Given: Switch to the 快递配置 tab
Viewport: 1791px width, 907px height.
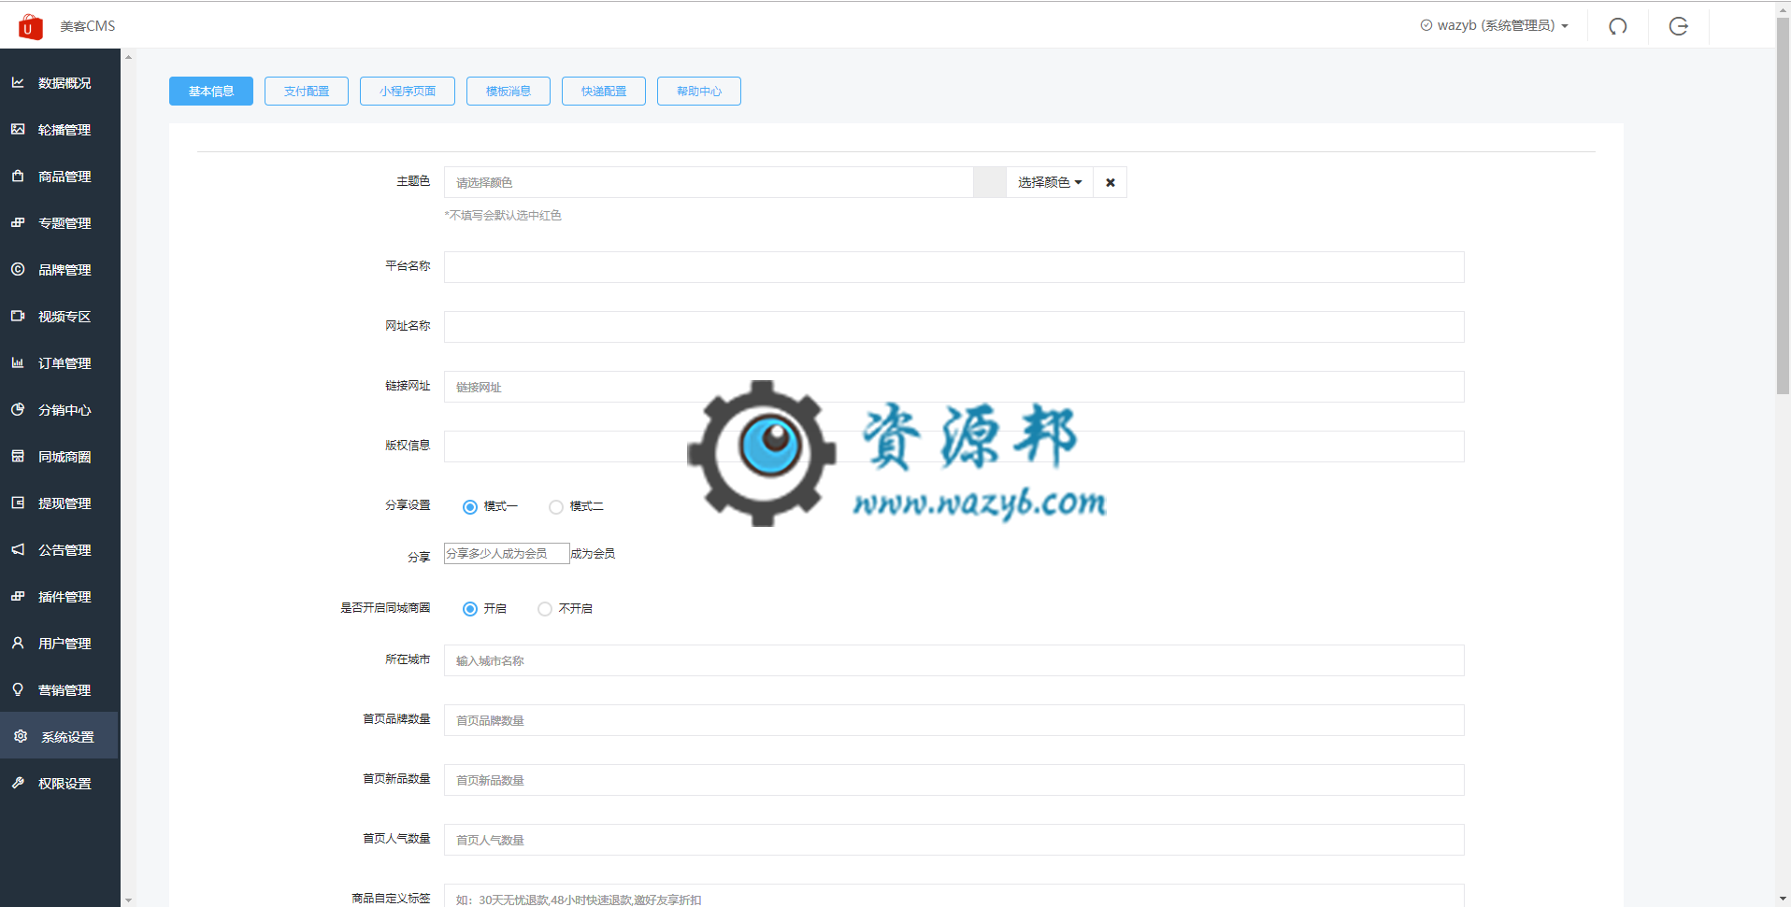Looking at the screenshot, I should coord(604,91).
